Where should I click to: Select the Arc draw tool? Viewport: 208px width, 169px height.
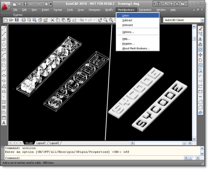(x=4, y=55)
